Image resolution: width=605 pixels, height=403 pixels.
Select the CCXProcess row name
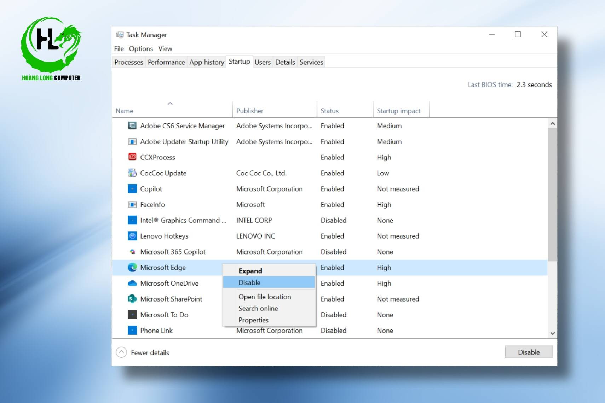click(x=157, y=157)
